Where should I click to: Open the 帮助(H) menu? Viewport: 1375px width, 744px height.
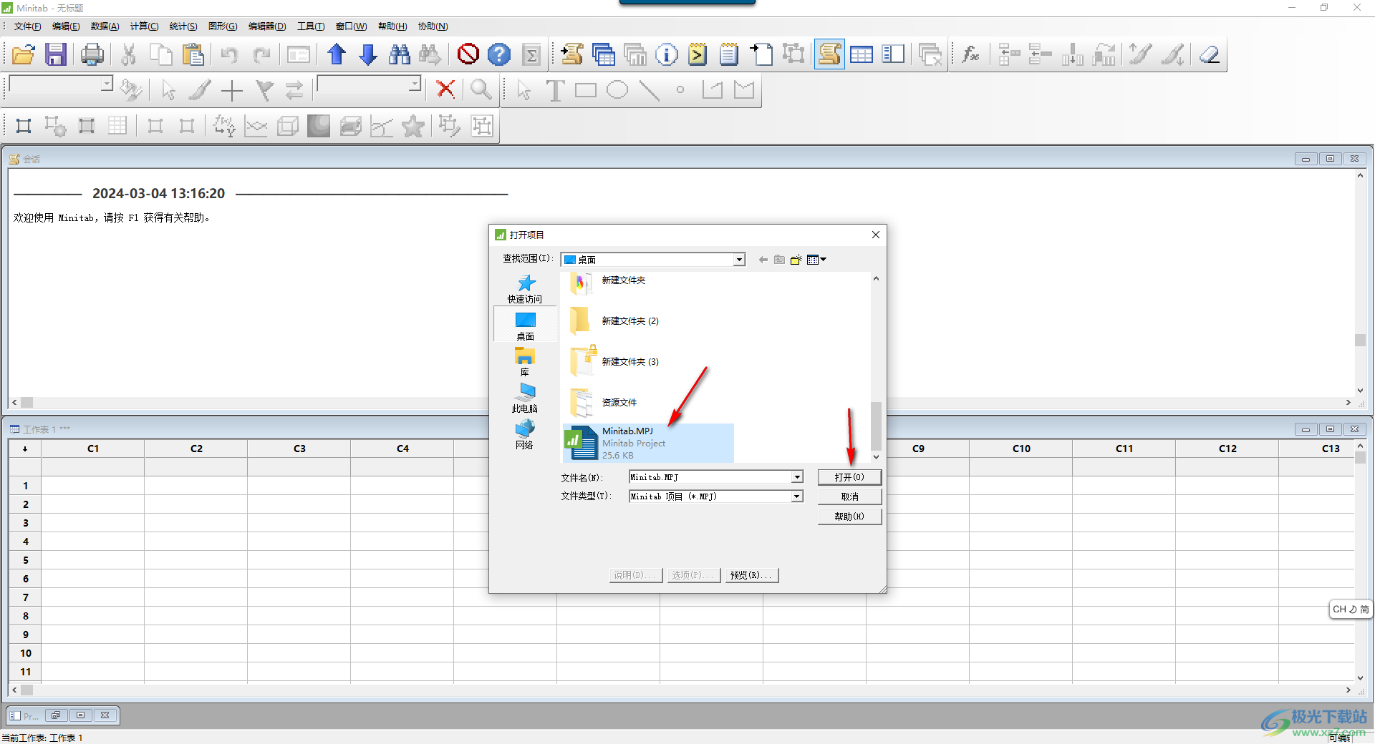[392, 26]
